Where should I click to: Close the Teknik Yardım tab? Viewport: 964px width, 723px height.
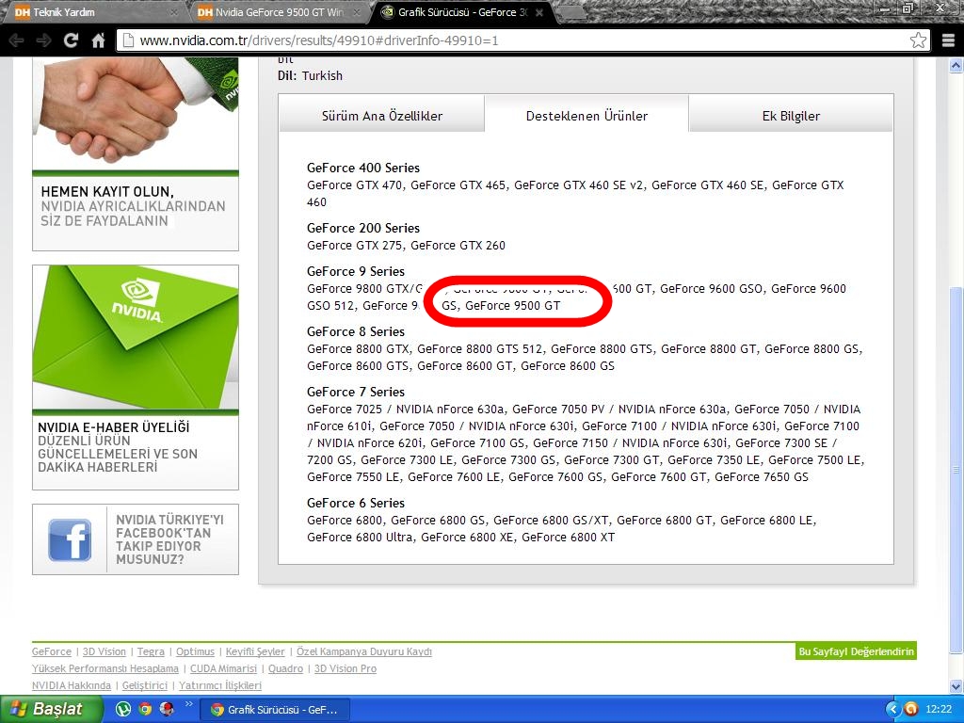[174, 12]
